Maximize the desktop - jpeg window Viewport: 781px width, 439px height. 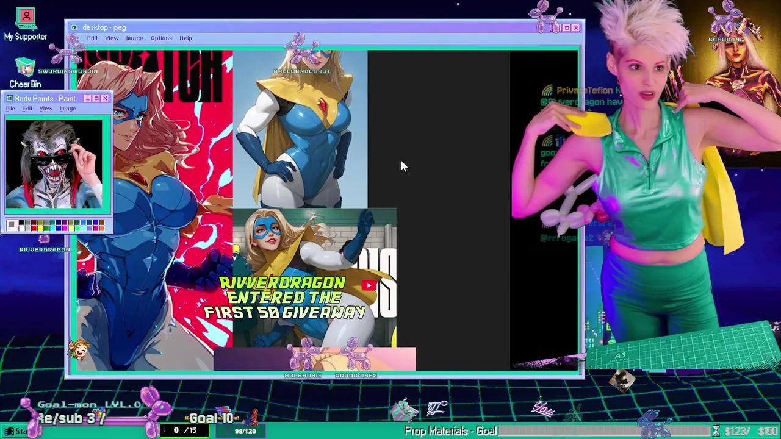567,27
